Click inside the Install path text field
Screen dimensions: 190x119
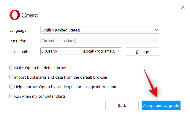click(78, 51)
